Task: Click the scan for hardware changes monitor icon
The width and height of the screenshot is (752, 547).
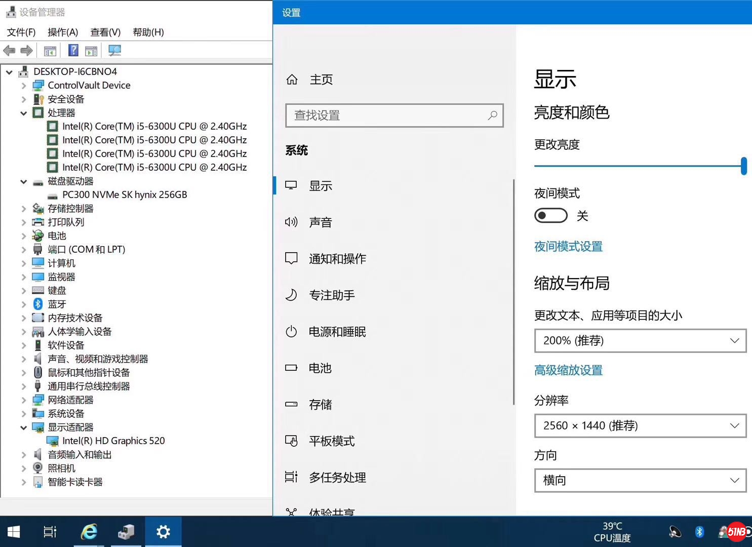Action: 114,51
